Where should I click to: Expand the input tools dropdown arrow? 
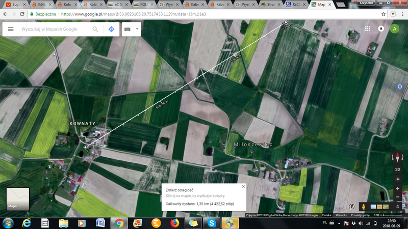tap(137, 29)
